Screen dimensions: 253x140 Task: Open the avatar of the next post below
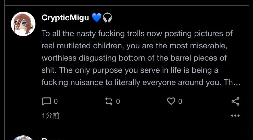point(23,138)
